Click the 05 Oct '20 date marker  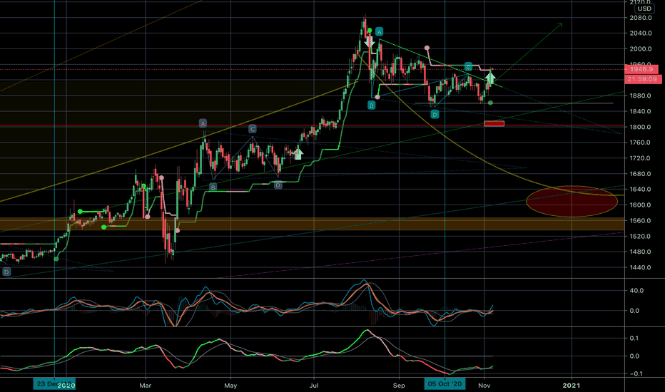tap(445, 384)
